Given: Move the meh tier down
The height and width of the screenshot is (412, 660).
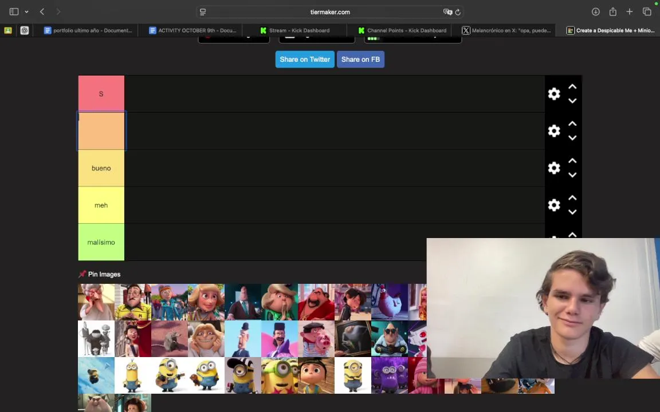Looking at the screenshot, I should 572,212.
